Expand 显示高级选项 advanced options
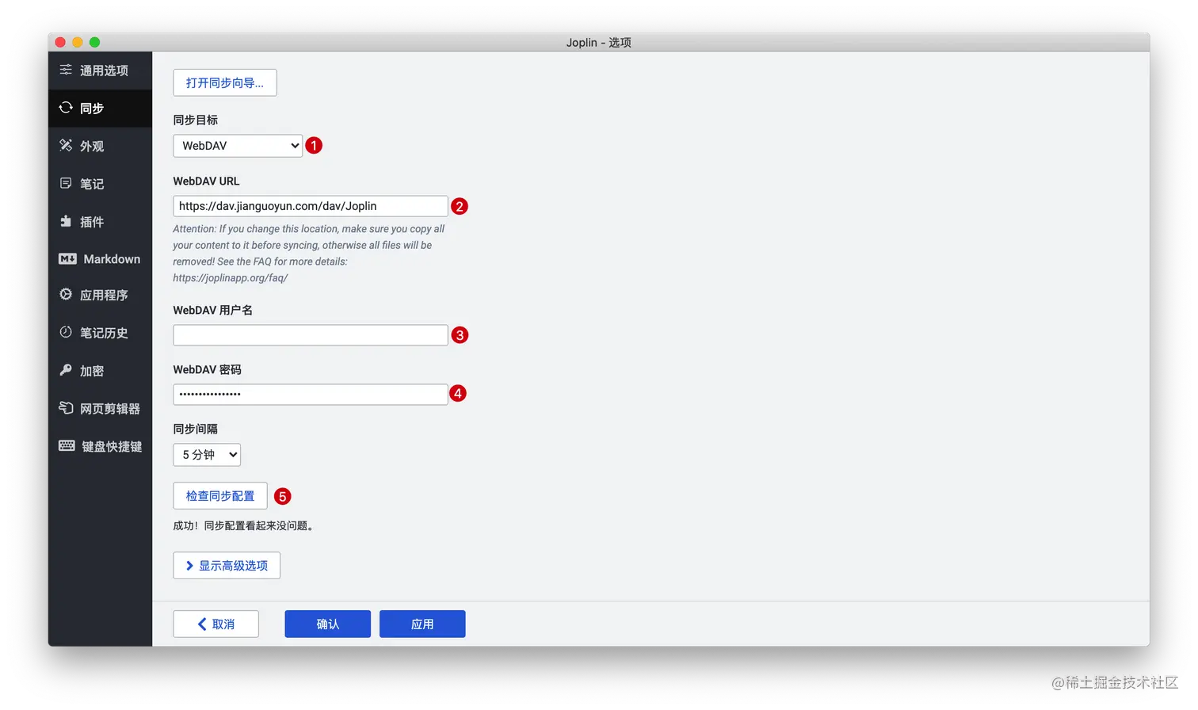 click(227, 566)
